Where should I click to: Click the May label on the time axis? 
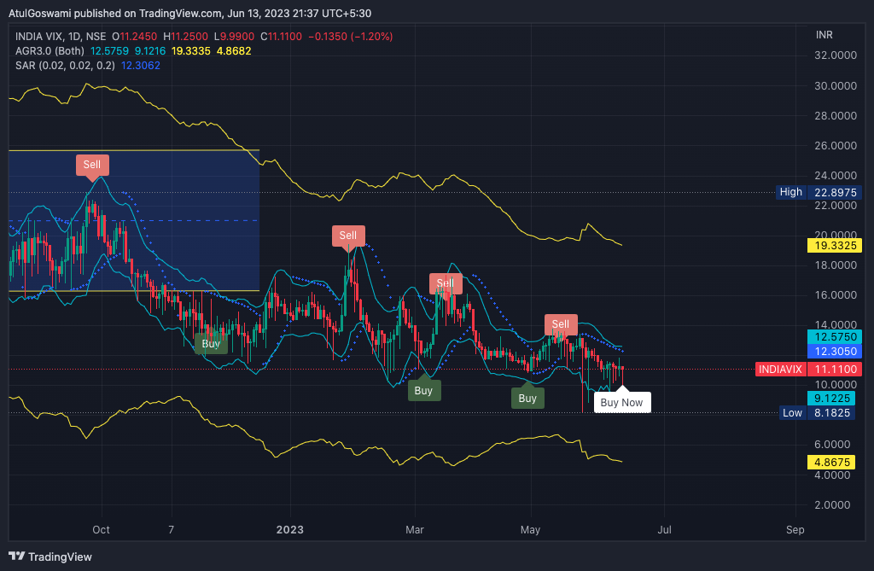(x=530, y=530)
